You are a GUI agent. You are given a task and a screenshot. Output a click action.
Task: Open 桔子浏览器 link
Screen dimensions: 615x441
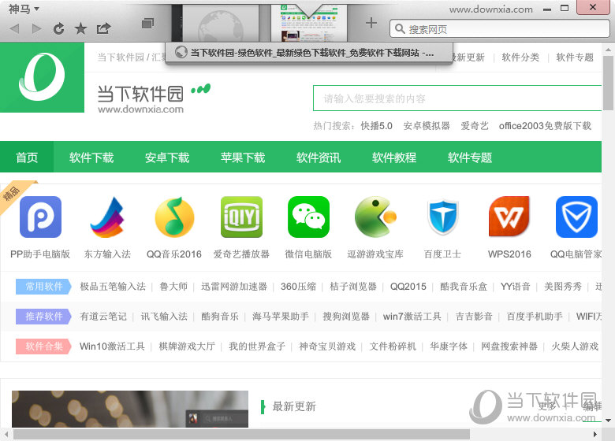coord(353,287)
